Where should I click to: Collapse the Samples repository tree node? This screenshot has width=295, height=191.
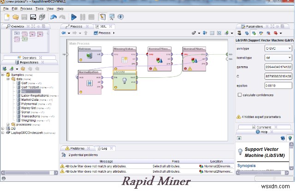point(3,75)
